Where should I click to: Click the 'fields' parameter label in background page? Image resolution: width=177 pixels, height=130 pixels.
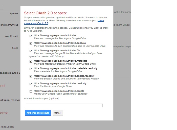pos(15,48)
